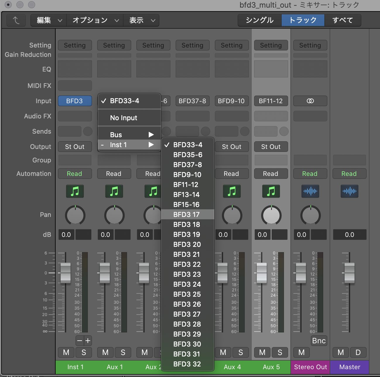Click Aux 5 channel music note icon

coord(271,191)
